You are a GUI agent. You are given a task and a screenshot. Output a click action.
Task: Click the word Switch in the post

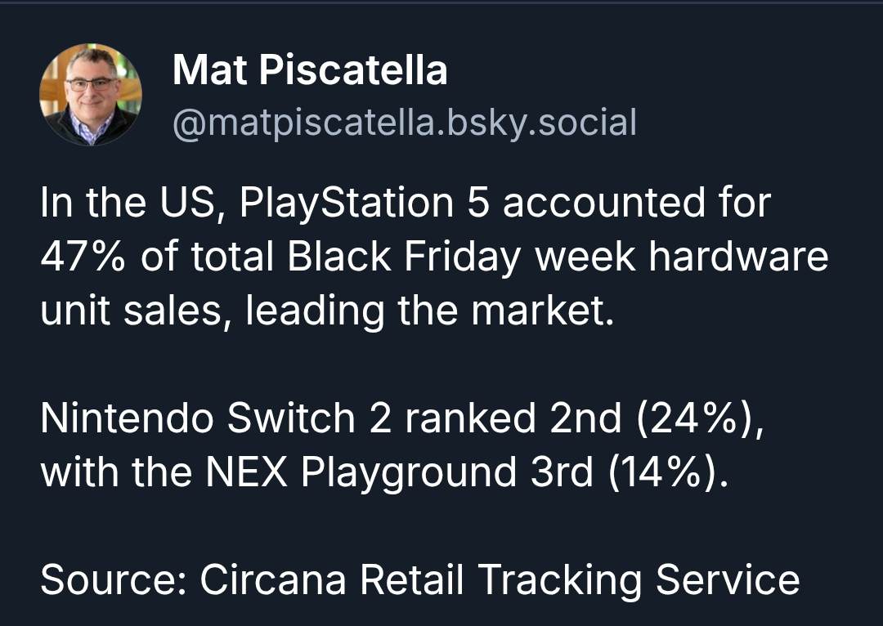[292, 418]
